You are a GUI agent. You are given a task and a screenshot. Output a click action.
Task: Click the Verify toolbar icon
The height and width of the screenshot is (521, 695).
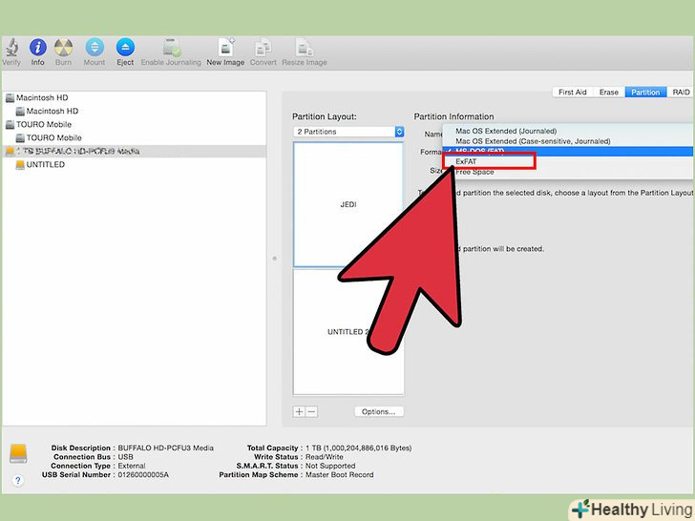(11, 48)
